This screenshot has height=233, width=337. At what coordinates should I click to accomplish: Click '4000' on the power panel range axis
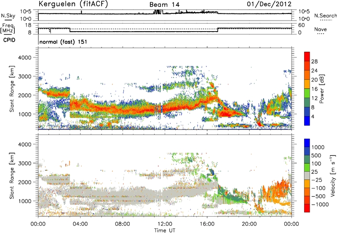click(24, 58)
